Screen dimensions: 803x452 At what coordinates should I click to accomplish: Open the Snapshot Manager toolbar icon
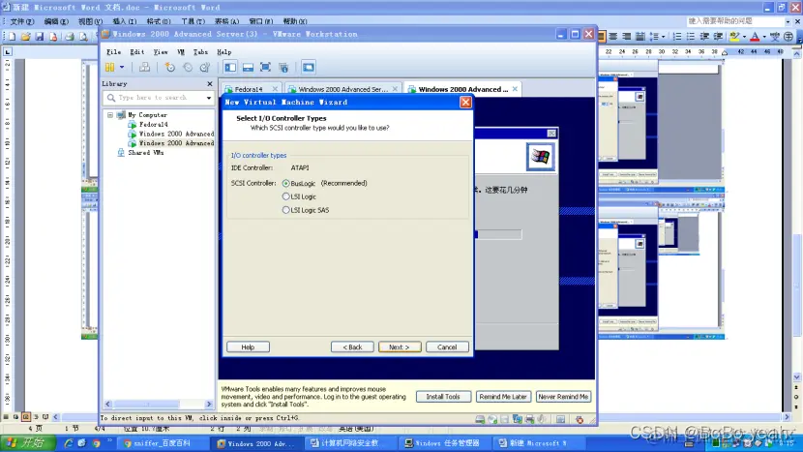(x=205, y=67)
